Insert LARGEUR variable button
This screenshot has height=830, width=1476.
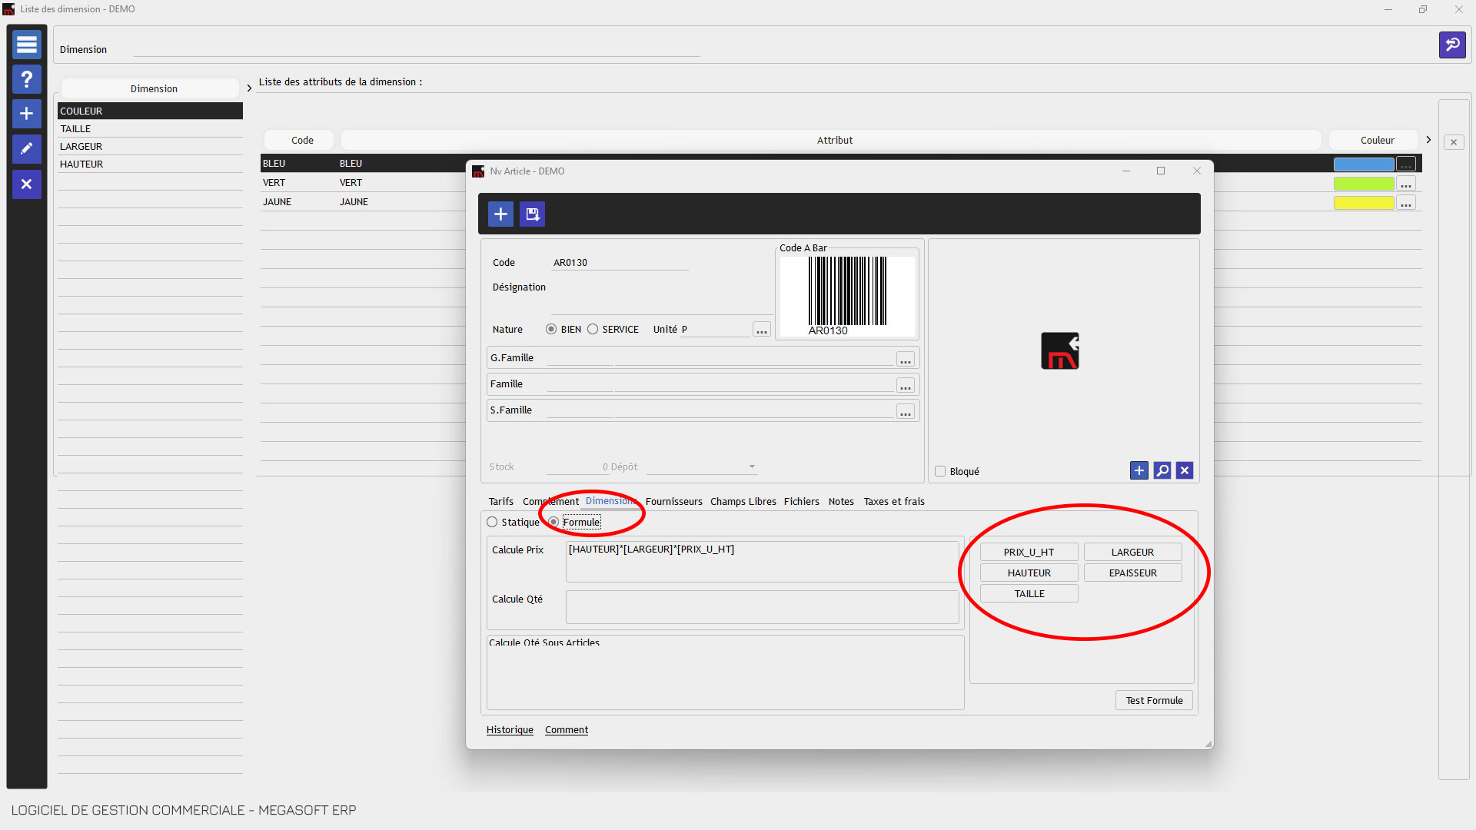(x=1132, y=552)
